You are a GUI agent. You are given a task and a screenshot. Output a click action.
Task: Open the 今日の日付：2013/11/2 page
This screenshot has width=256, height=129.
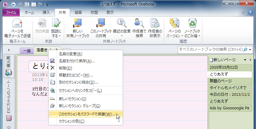230,95
